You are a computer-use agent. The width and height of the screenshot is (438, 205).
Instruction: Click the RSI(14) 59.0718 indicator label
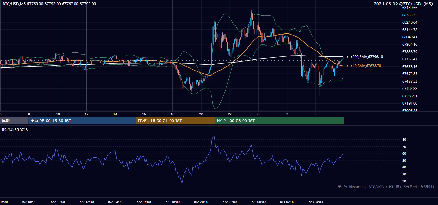(15, 130)
